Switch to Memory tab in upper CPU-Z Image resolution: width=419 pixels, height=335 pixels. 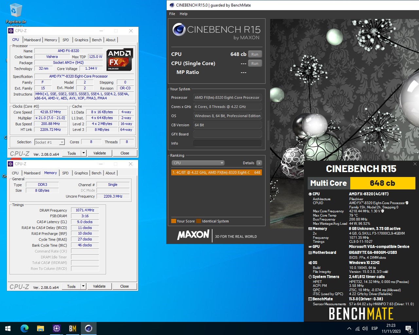click(x=51, y=40)
